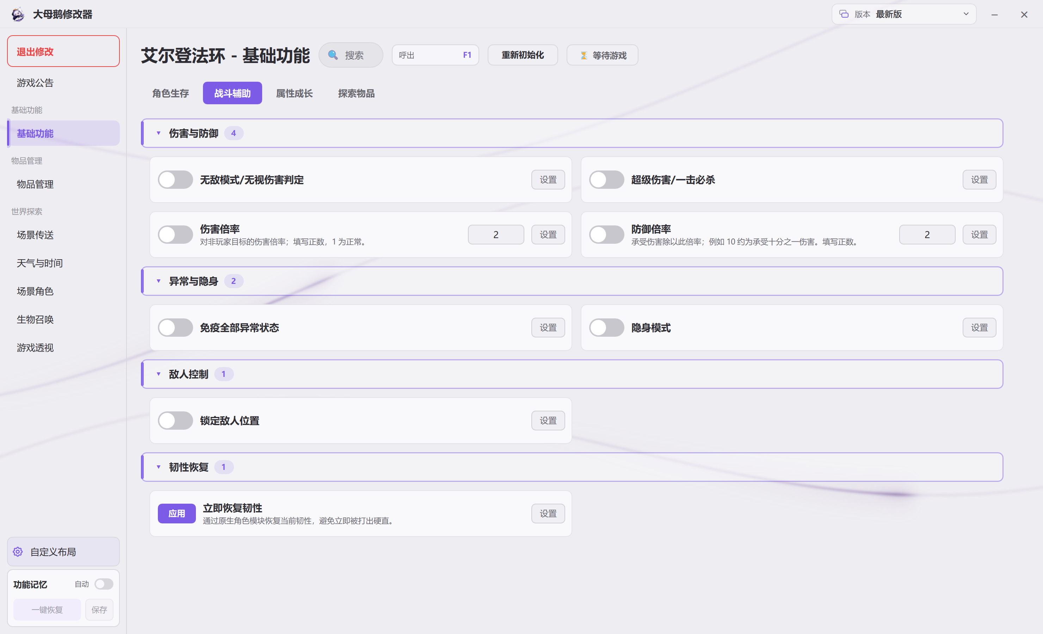Open 物品管理 in sidebar
This screenshot has height=634, width=1043.
63,184
